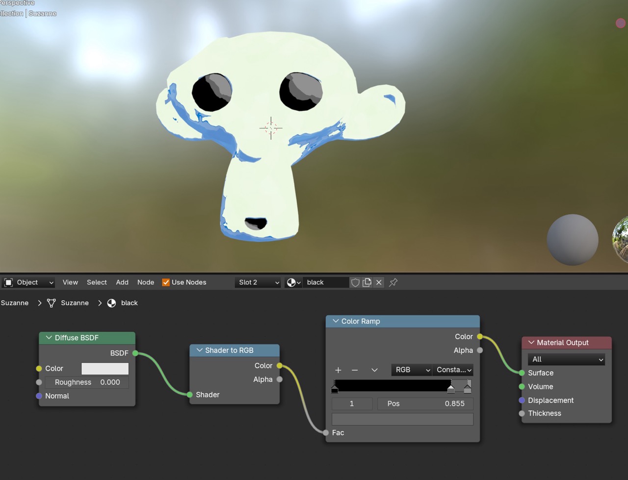The image size is (628, 480).
Task: Open the Node menu
Action: [x=146, y=282]
